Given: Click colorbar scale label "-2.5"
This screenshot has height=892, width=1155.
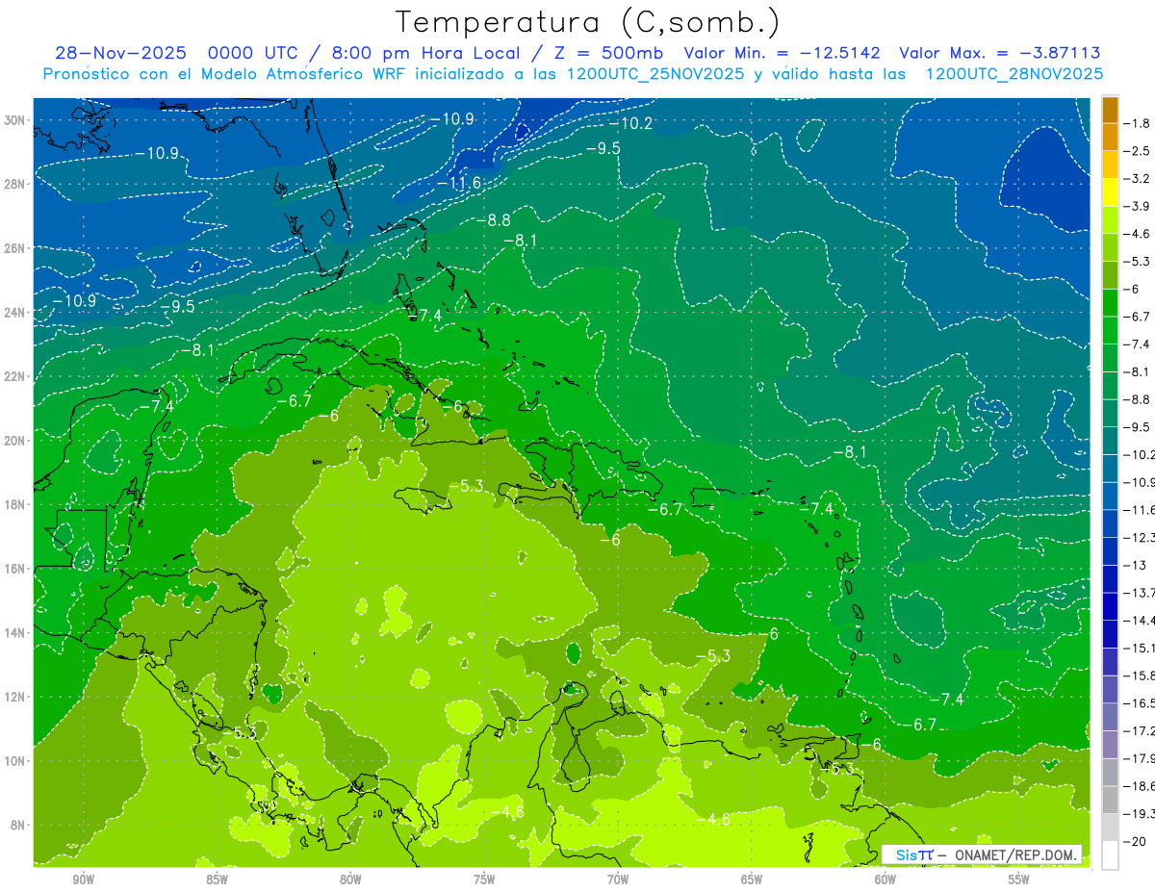Looking at the screenshot, I should point(1137,151).
